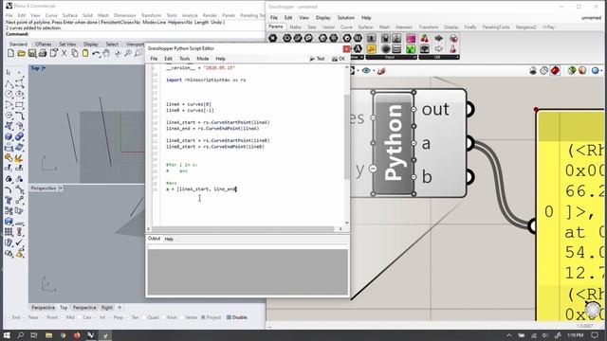
Task: Click the 'b' output grip of Python component
Action: (x=469, y=177)
